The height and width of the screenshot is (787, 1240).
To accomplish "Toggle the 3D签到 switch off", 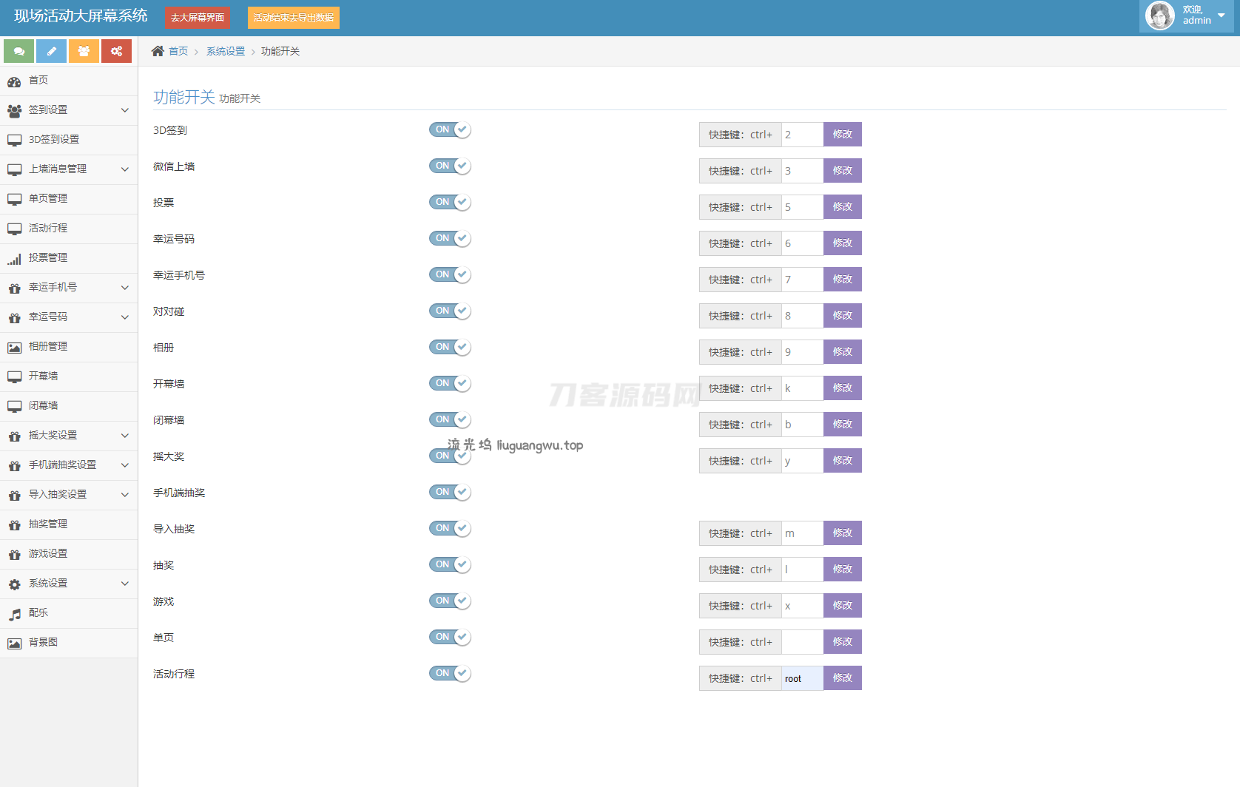I will [450, 129].
